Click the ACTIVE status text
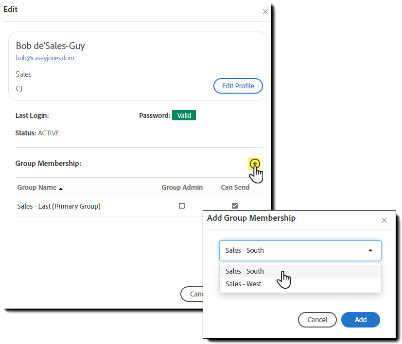 pyautogui.click(x=49, y=133)
